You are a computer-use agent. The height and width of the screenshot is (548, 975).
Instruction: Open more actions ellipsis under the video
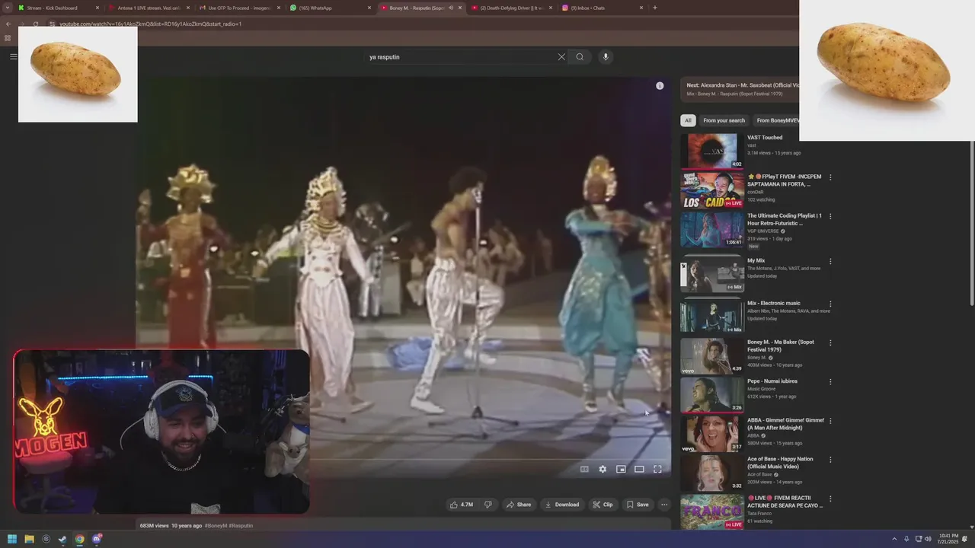[x=664, y=505]
